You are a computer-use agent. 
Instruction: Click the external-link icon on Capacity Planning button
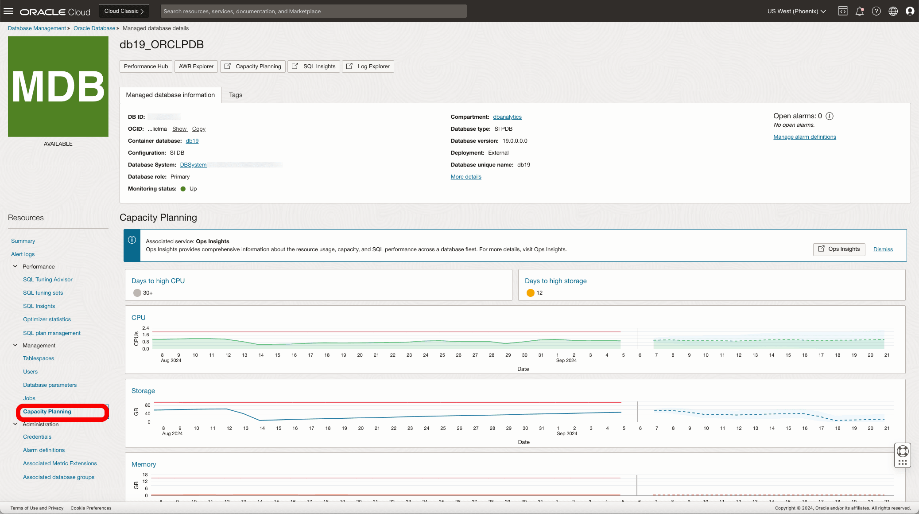[227, 66]
